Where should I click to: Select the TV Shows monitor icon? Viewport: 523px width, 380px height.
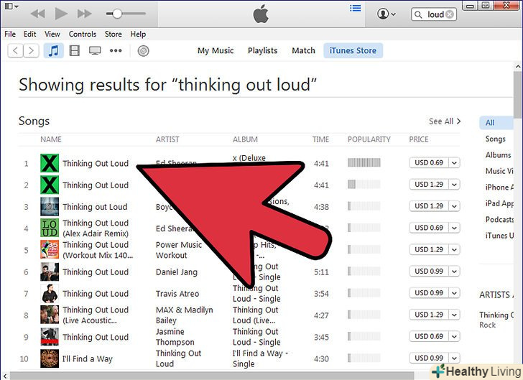[x=95, y=51]
